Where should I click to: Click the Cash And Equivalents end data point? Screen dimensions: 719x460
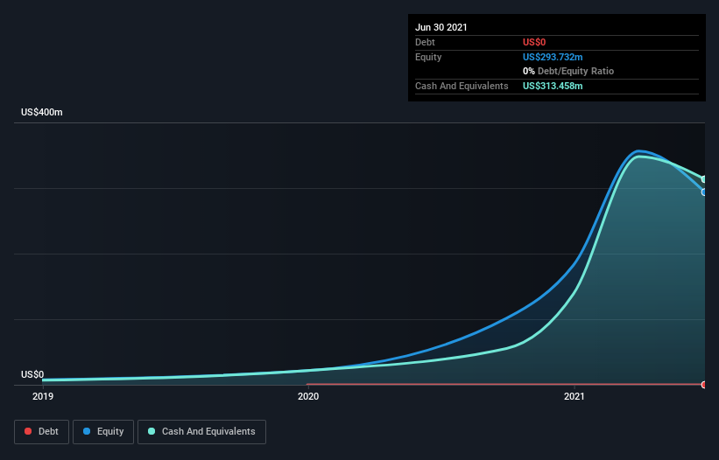(704, 179)
